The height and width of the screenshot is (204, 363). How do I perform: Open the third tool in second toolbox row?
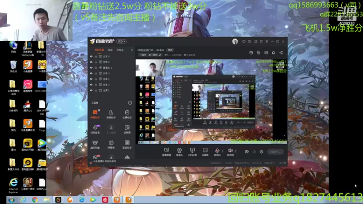[x=127, y=129]
